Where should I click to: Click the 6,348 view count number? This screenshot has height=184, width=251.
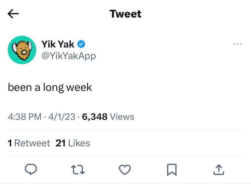click(x=95, y=117)
